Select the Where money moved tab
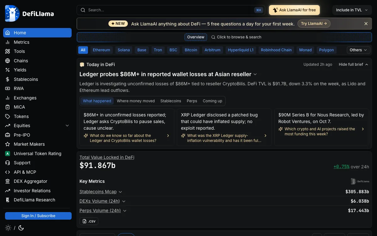The height and width of the screenshot is (236, 377). click(x=136, y=101)
